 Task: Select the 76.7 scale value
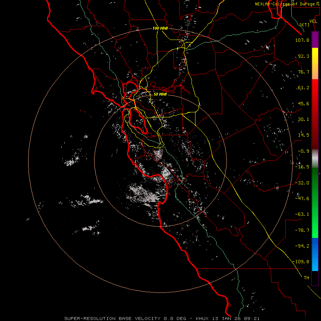point(304,72)
